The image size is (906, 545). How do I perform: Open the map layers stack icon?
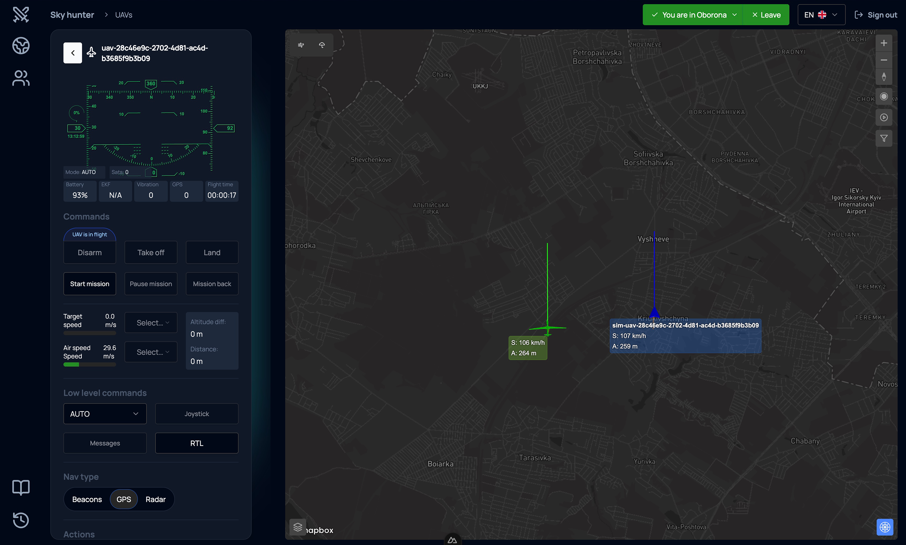coord(298,527)
